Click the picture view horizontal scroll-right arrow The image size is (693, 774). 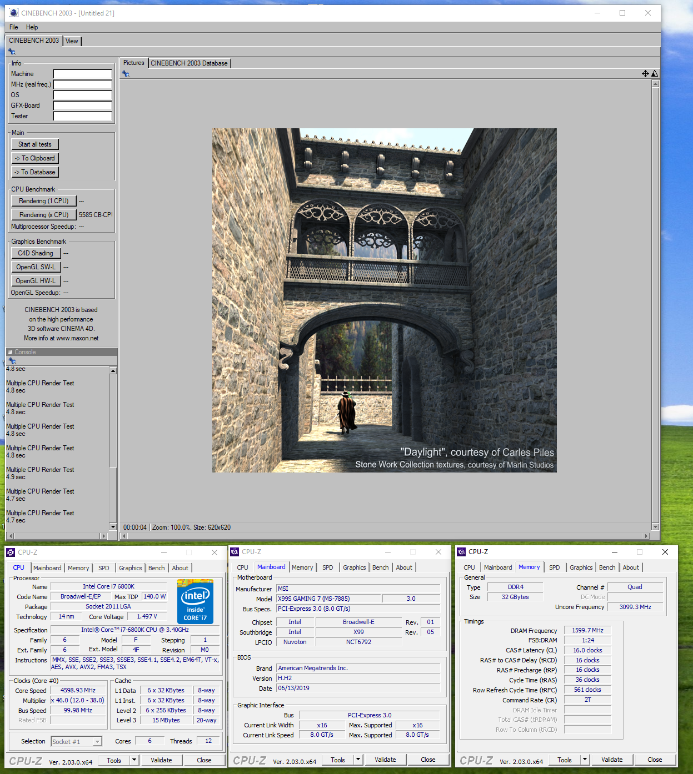point(646,536)
